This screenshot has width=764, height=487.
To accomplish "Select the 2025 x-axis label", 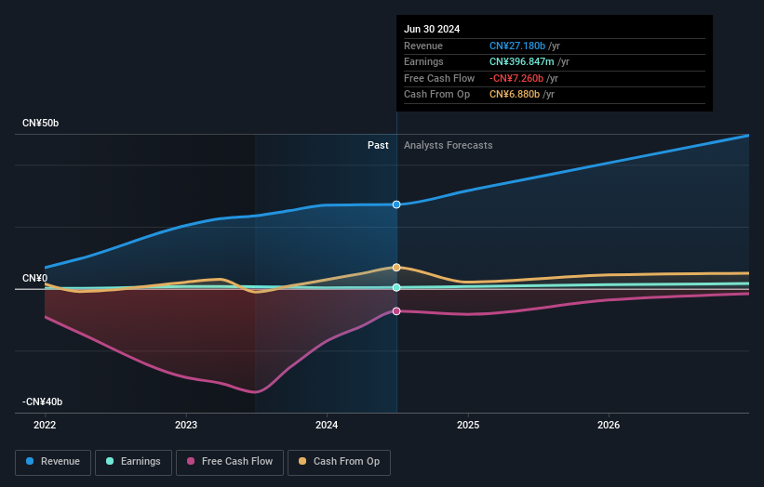I will [468, 425].
